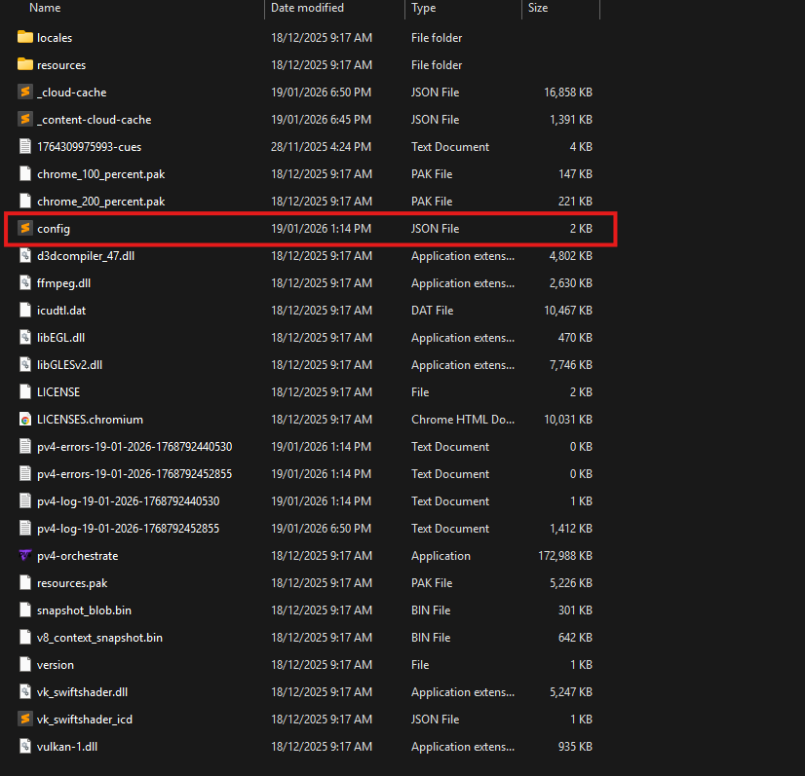Image resolution: width=805 pixels, height=776 pixels.
Task: Select chrome_200_percent.pak file name
Action: point(101,202)
